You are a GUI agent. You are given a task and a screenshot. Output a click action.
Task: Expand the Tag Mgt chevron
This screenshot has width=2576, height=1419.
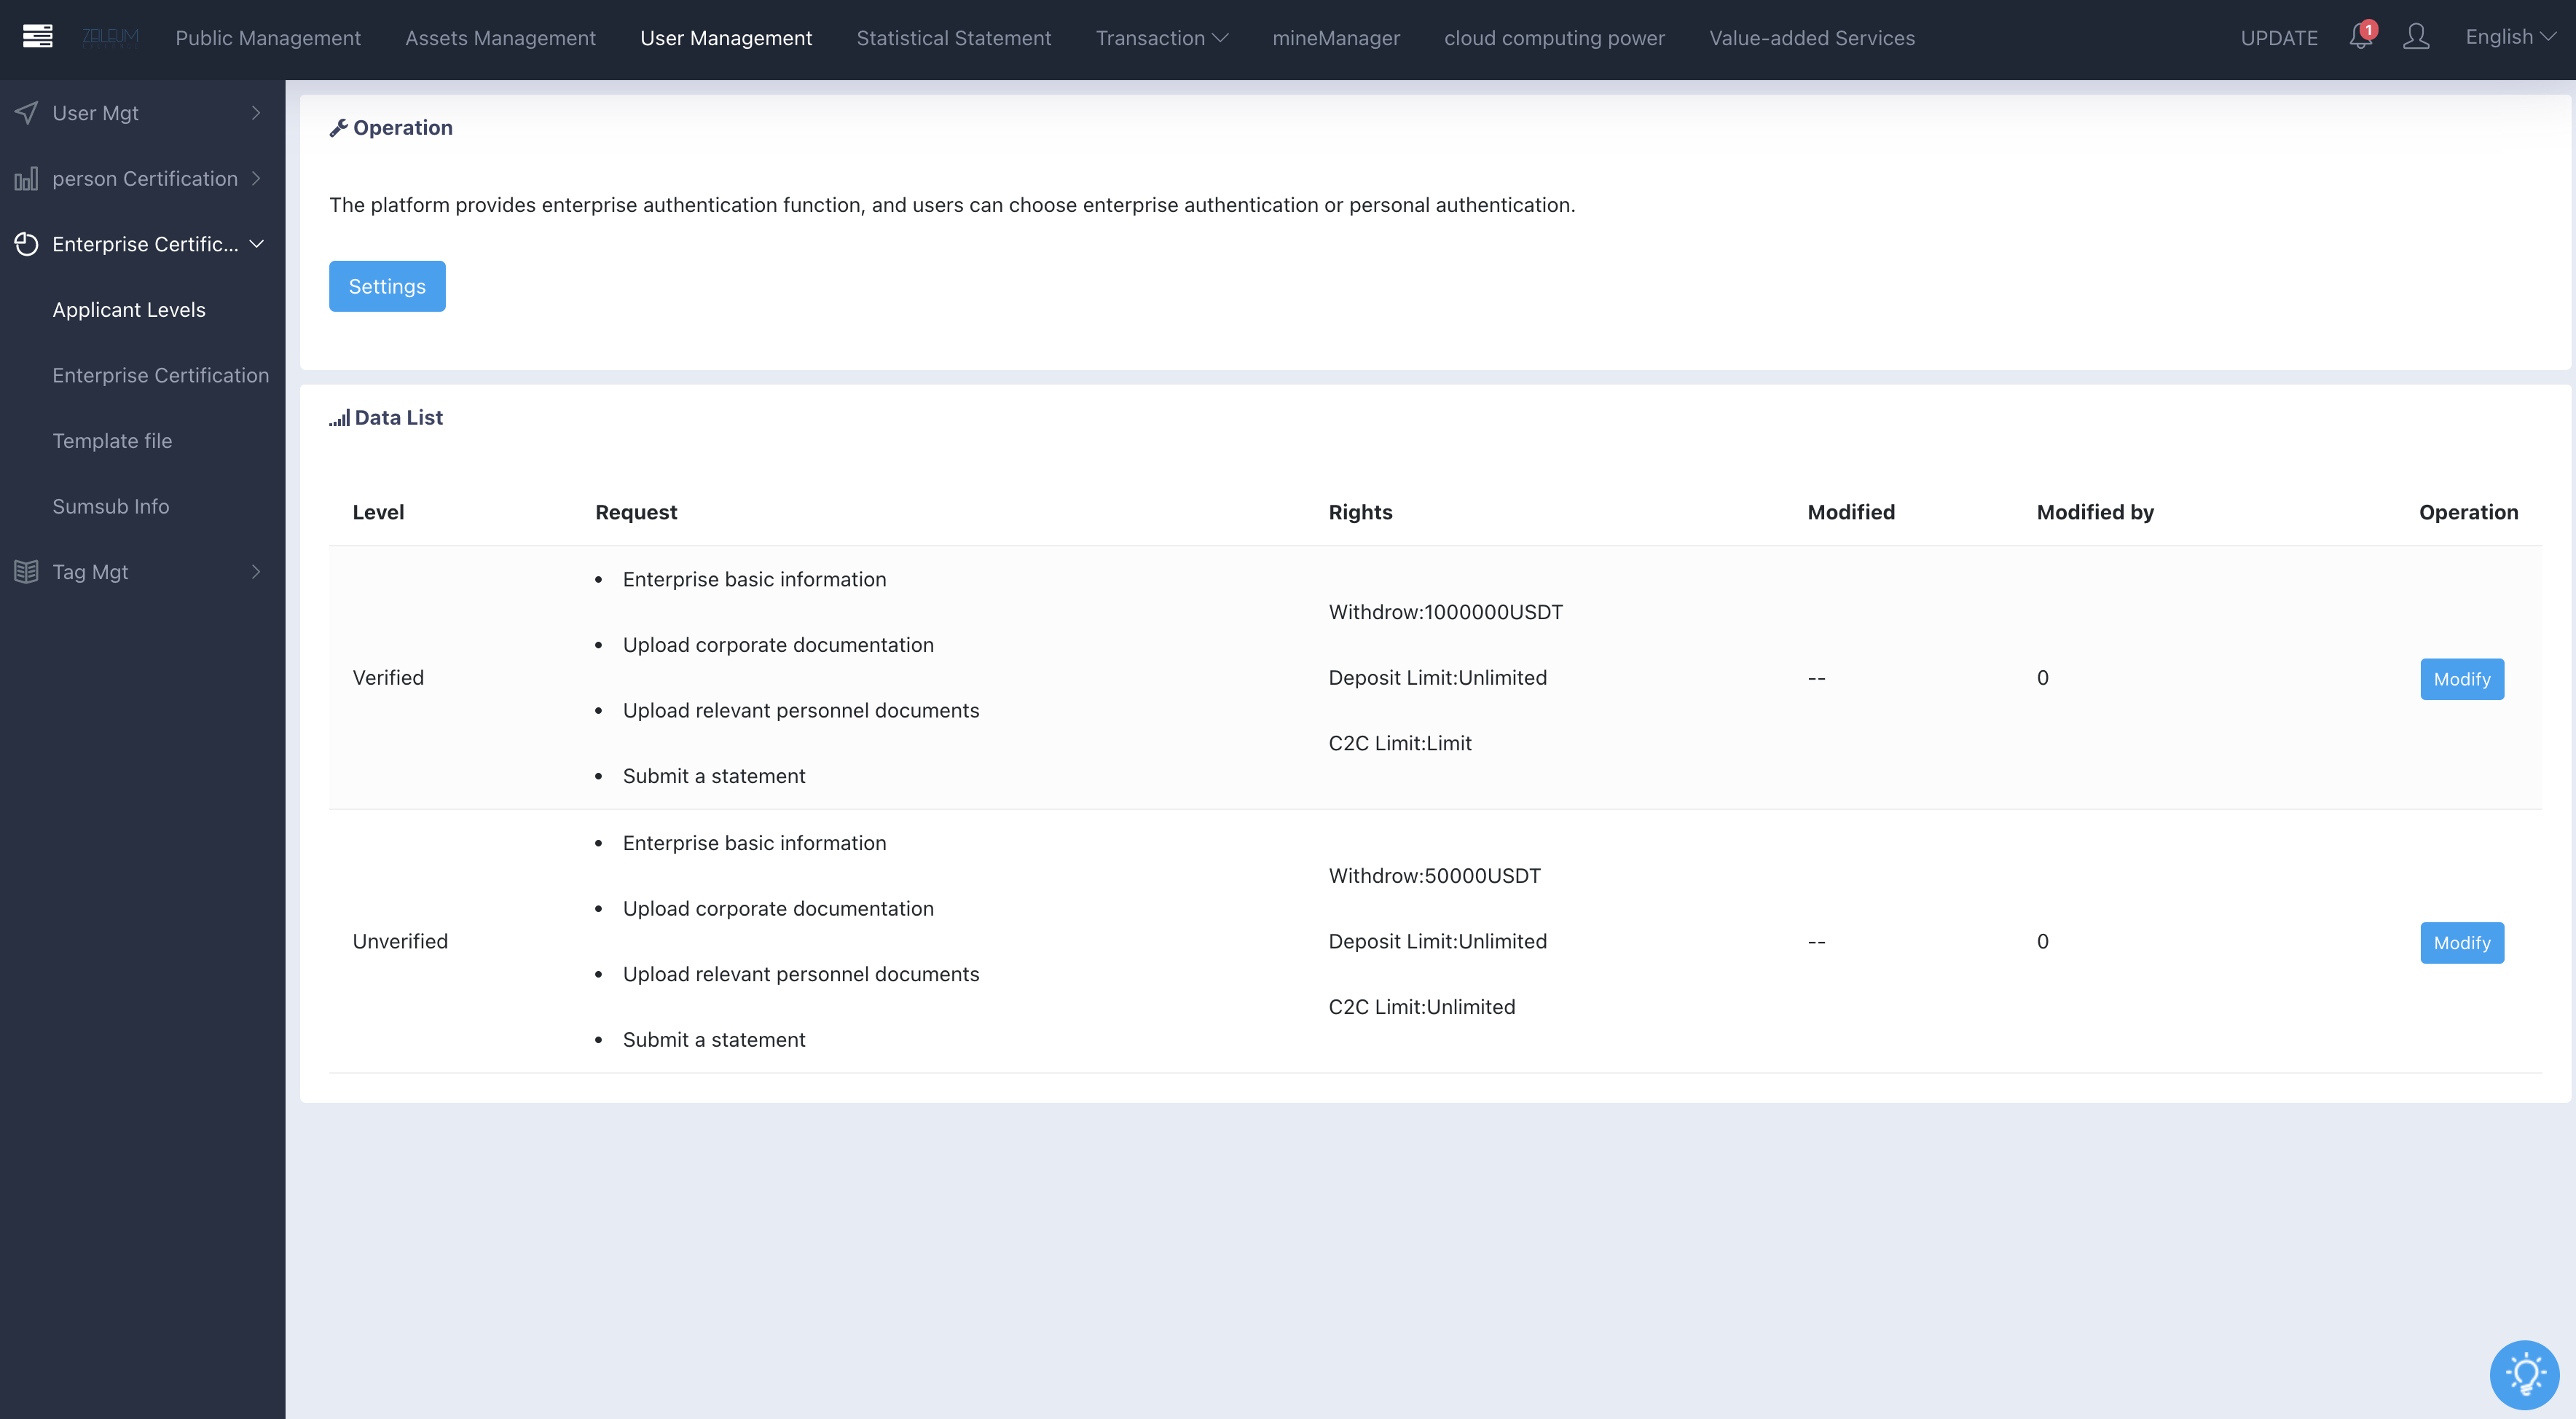pyautogui.click(x=256, y=572)
